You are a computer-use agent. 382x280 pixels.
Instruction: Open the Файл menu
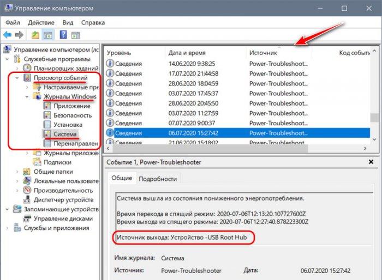13,23
